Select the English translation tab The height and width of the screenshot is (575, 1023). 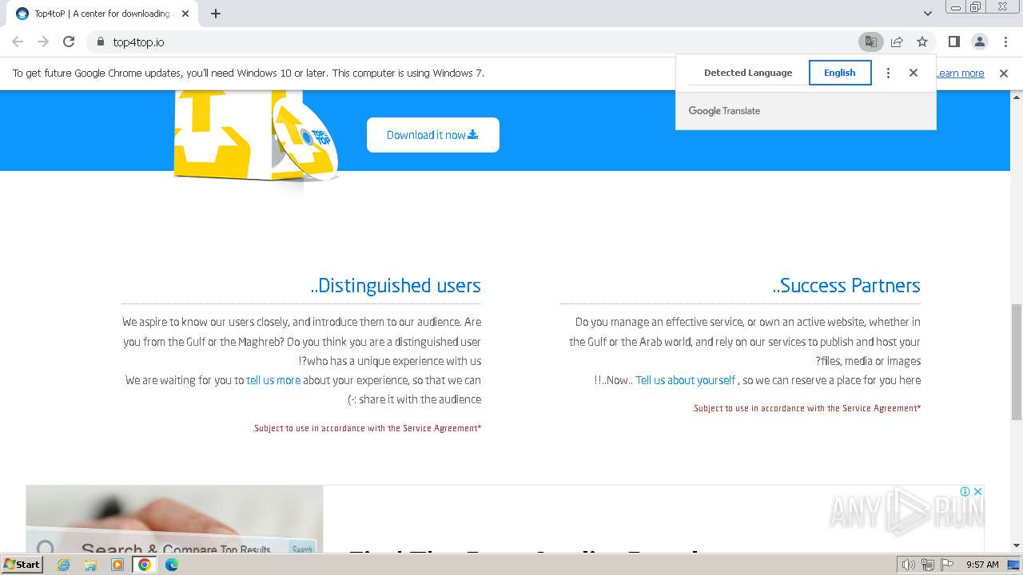(840, 73)
